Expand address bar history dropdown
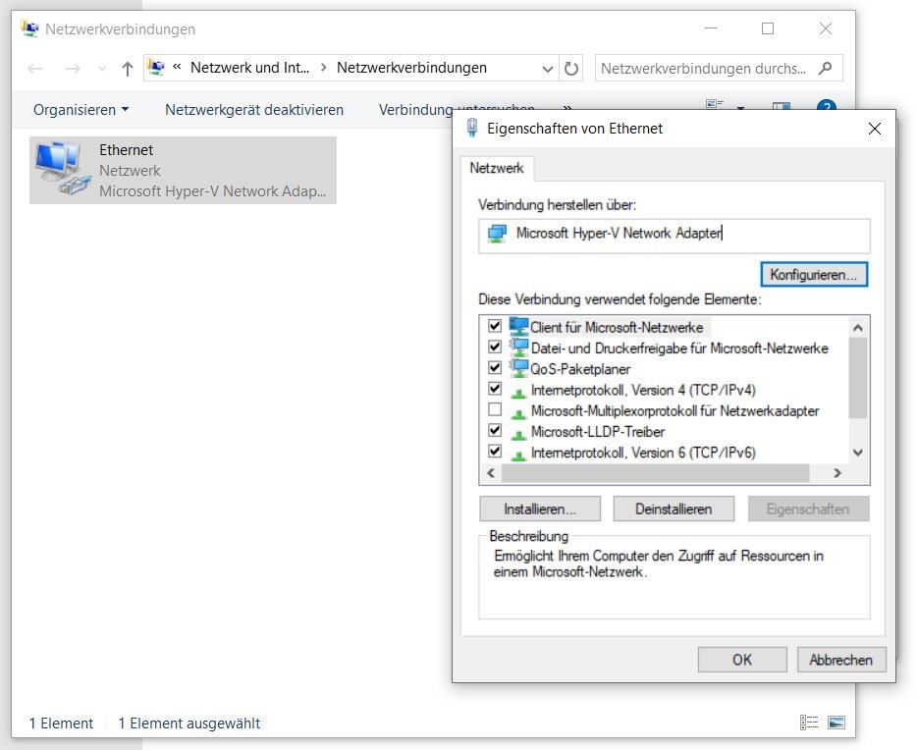Screen dimensions: 917x750 click(548, 69)
